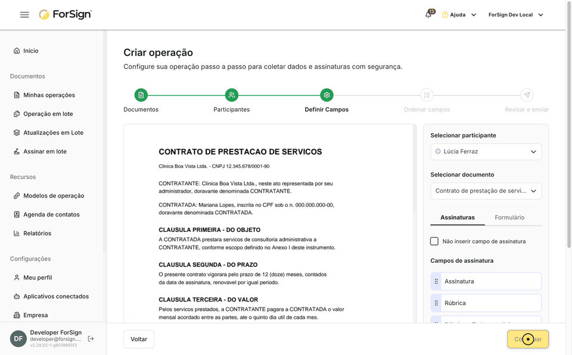Click the Voltar button
The height and width of the screenshot is (355, 572).
[x=139, y=339]
